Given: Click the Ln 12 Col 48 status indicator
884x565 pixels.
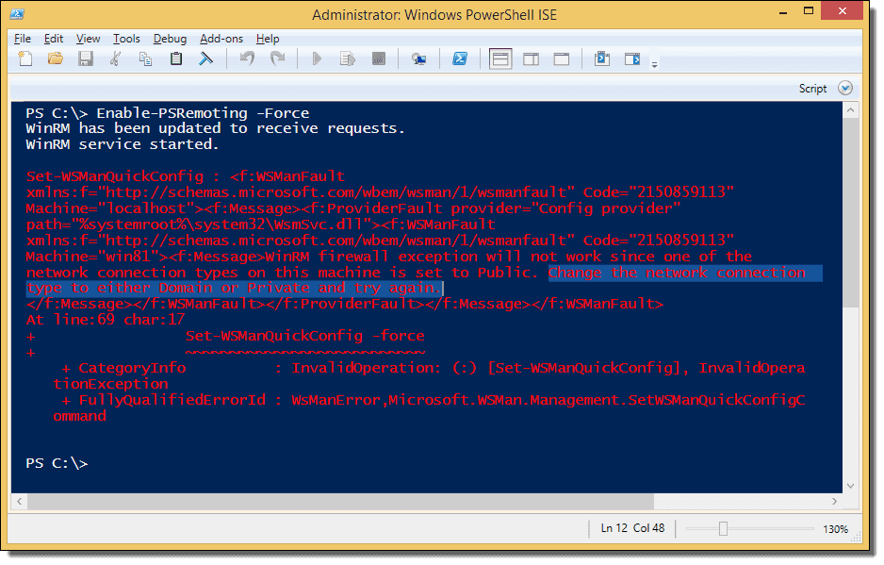Looking at the screenshot, I should (632, 528).
